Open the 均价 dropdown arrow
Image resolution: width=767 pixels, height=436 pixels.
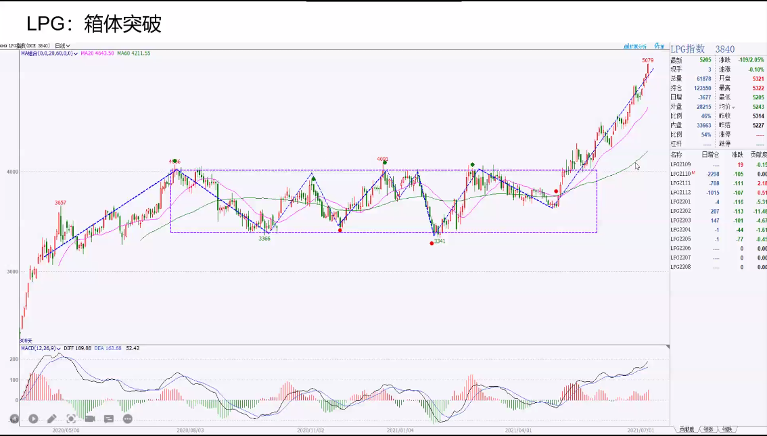(733, 107)
